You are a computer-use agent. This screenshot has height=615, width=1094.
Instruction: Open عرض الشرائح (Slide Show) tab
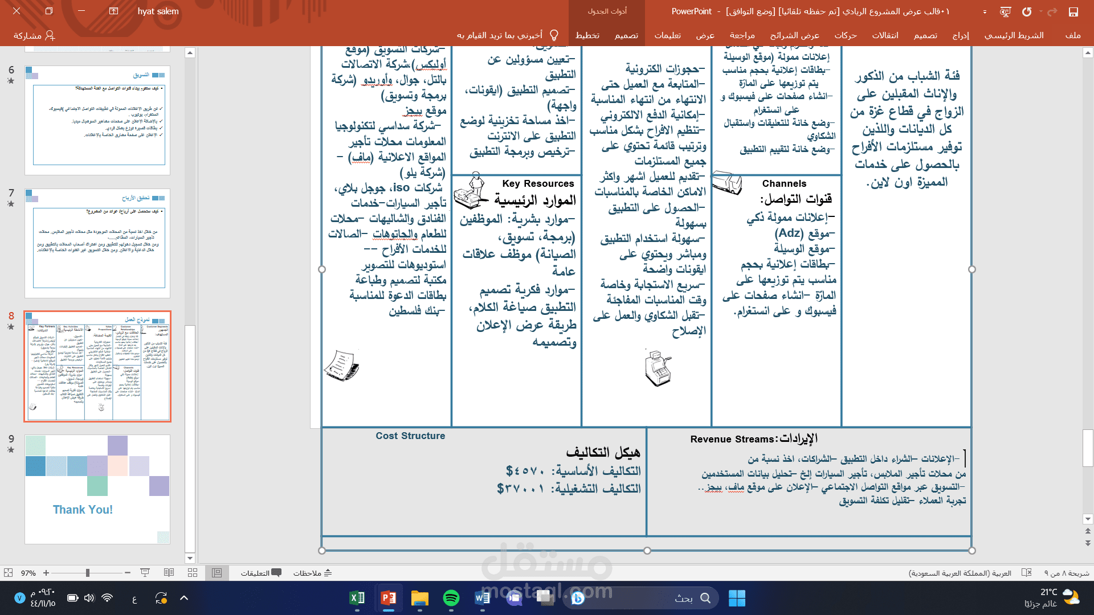pyautogui.click(x=794, y=35)
